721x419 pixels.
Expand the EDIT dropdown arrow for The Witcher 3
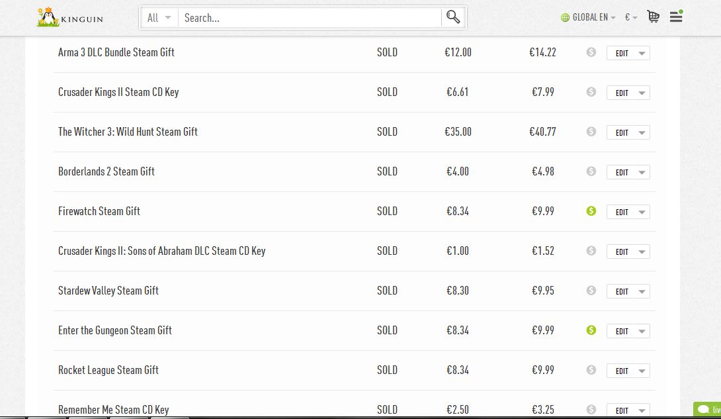[642, 132]
